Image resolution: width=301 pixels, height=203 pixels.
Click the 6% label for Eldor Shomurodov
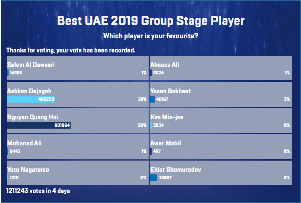[287, 178]
